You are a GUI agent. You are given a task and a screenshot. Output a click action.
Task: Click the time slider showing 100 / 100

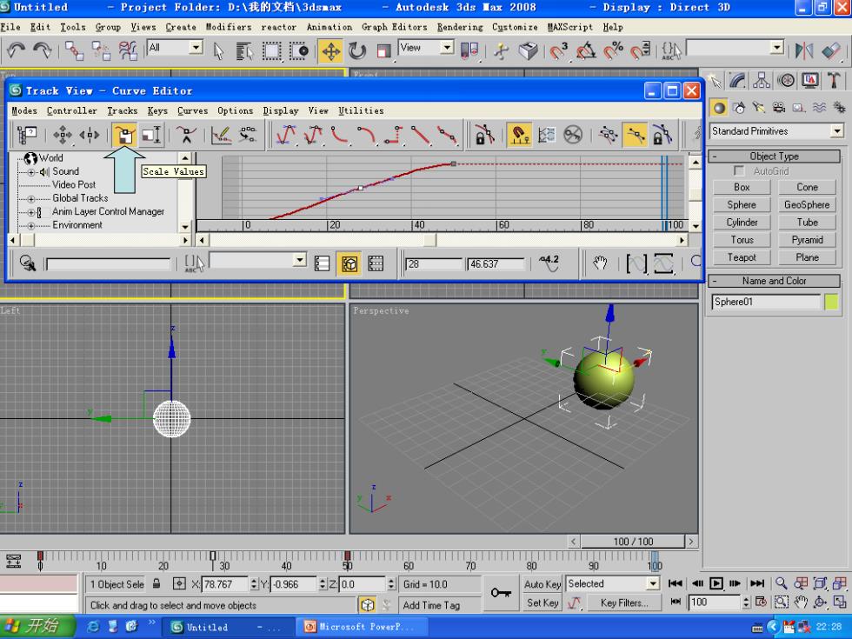(633, 542)
